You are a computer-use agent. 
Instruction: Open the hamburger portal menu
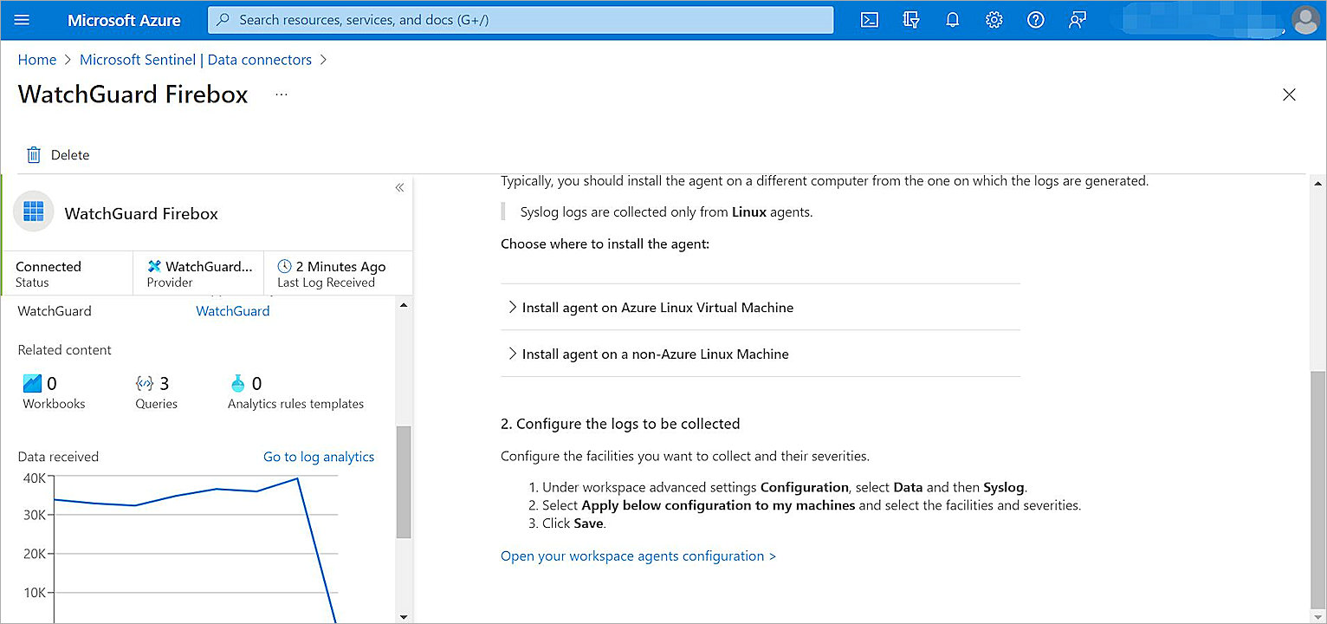click(23, 20)
